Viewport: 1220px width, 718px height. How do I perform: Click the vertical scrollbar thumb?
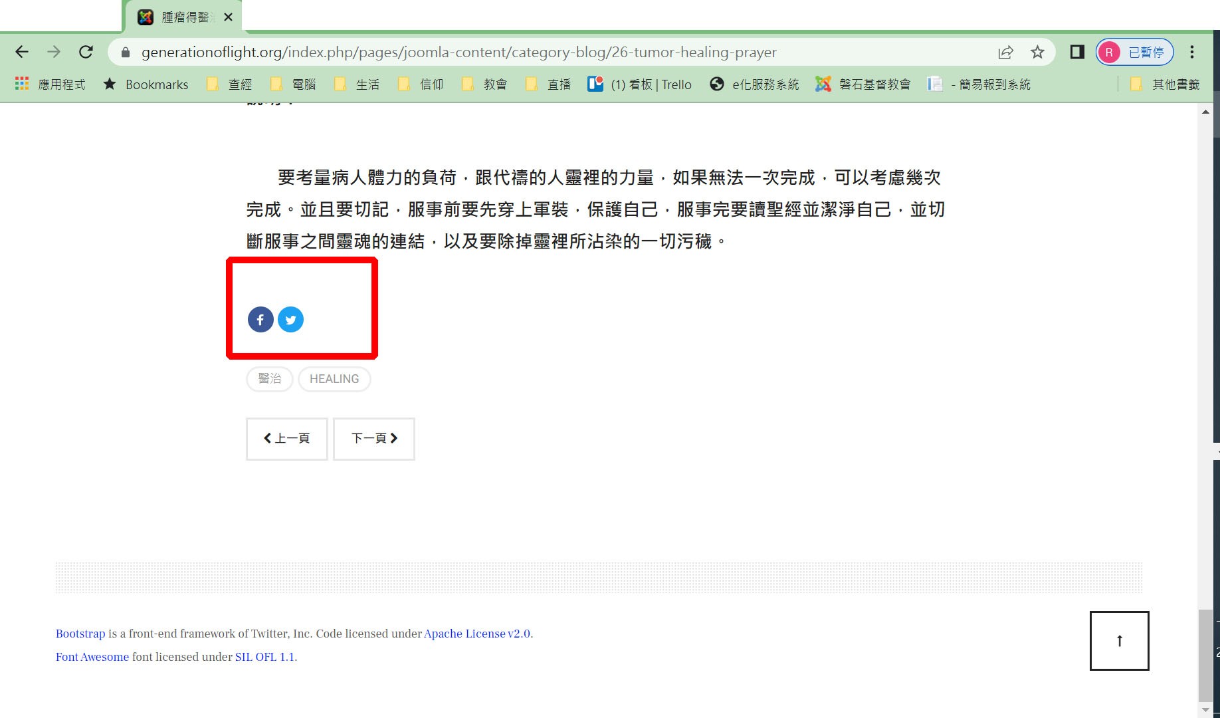[1205, 655]
